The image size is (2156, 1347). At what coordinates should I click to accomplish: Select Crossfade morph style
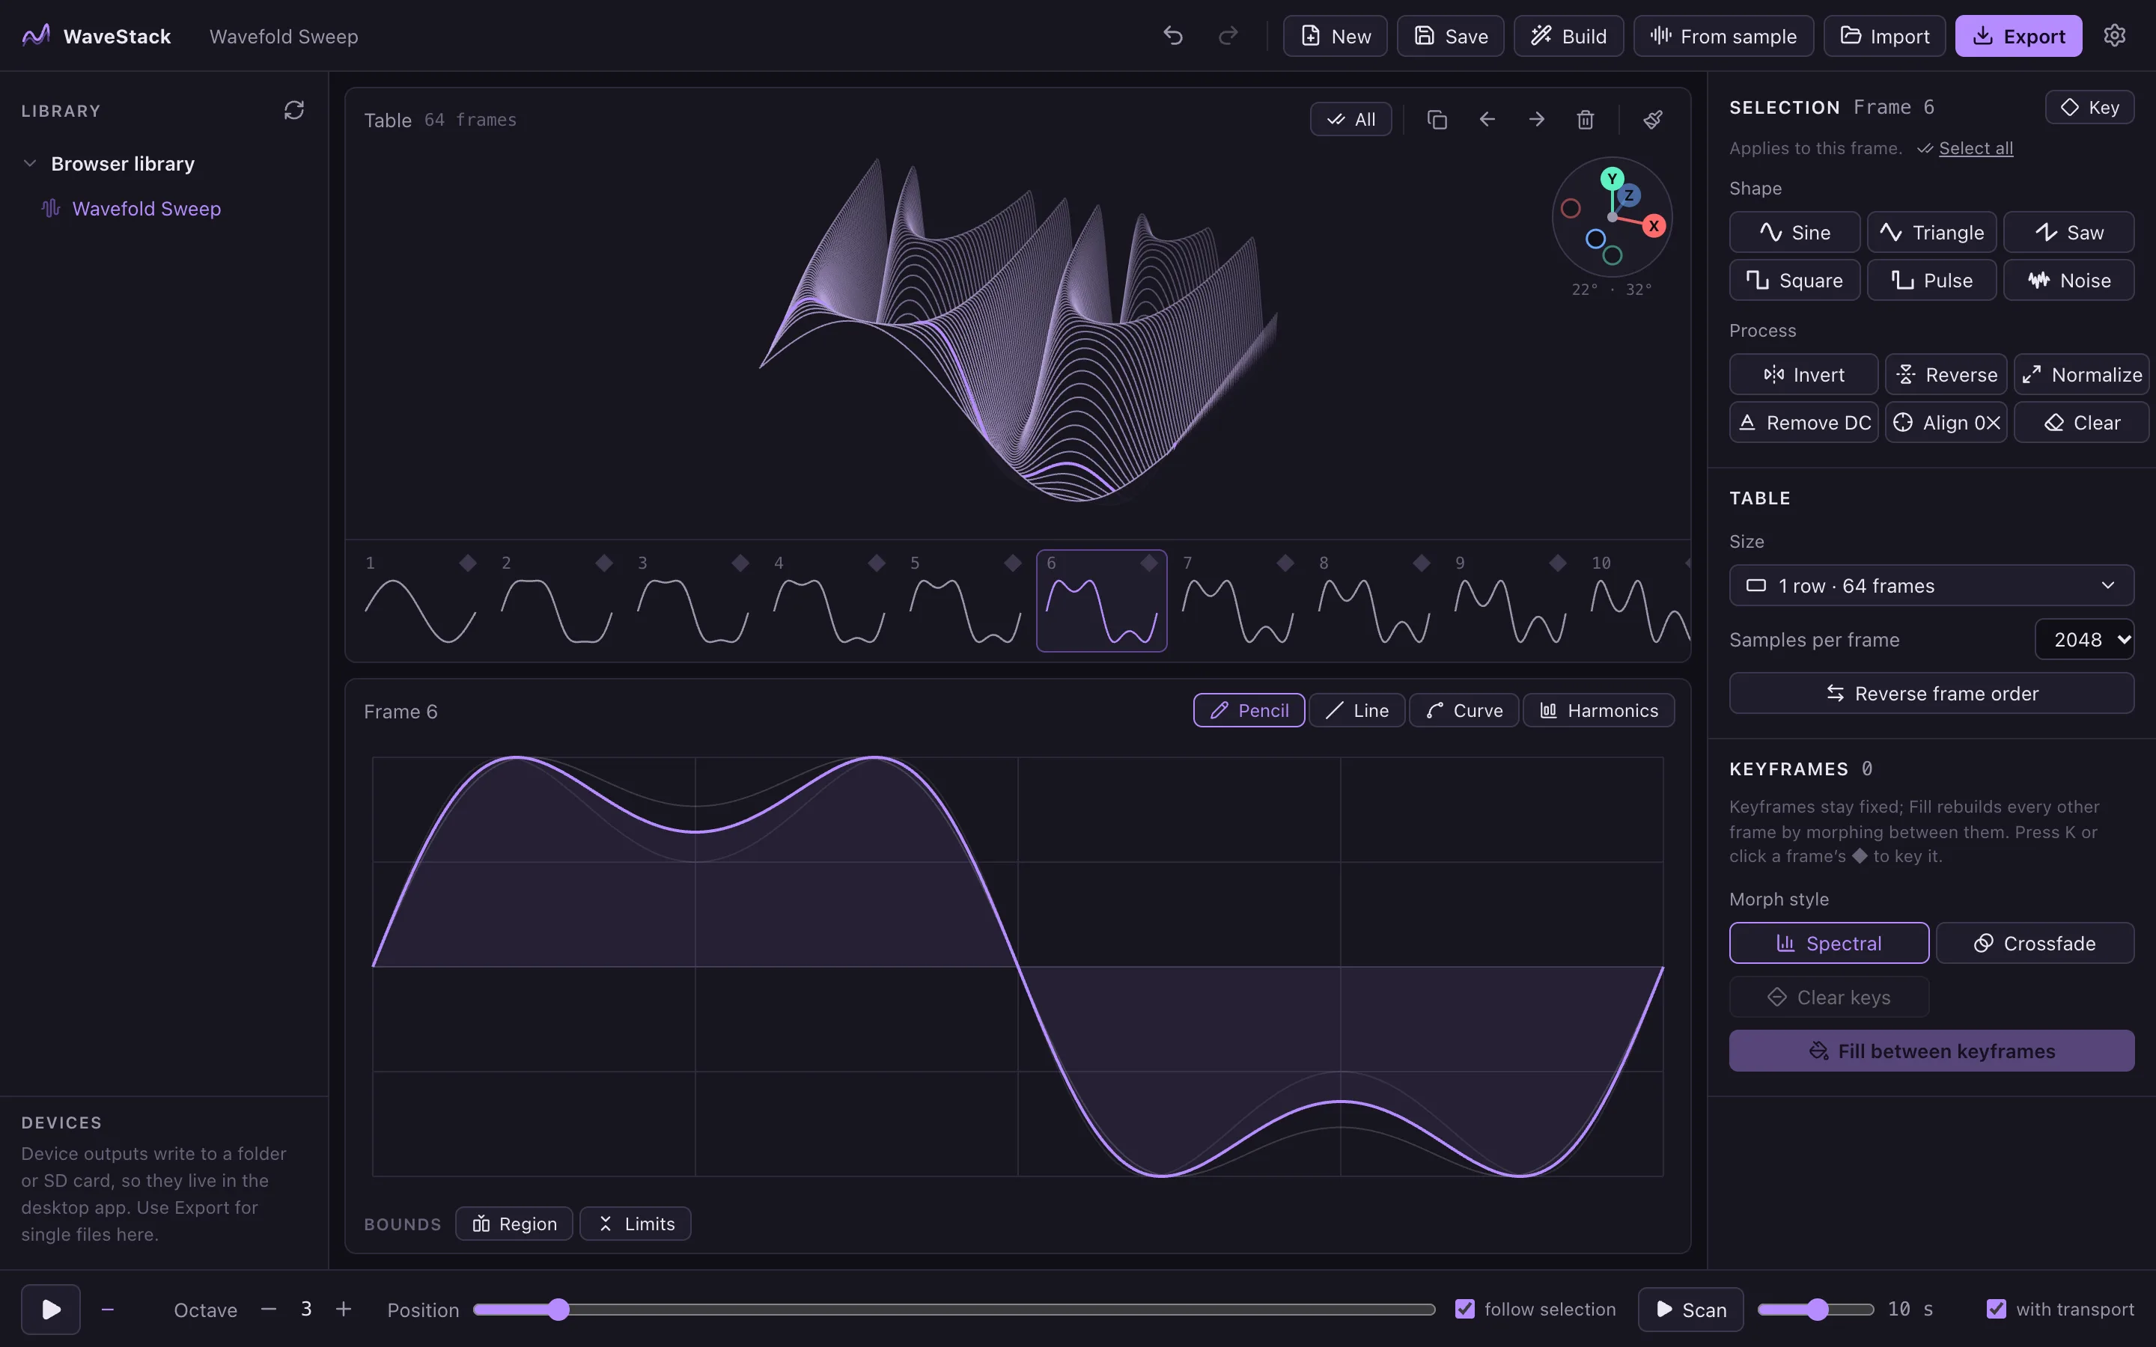(x=2035, y=944)
